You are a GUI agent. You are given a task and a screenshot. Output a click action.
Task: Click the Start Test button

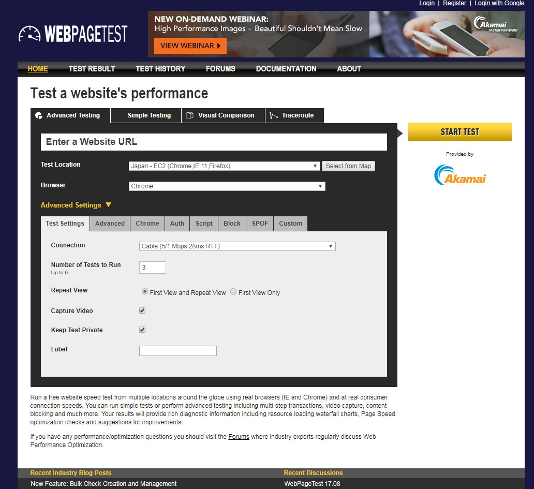coord(459,132)
